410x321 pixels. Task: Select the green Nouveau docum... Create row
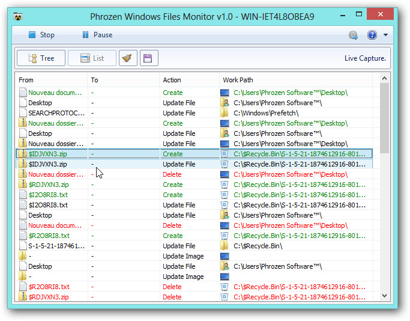coord(194,93)
